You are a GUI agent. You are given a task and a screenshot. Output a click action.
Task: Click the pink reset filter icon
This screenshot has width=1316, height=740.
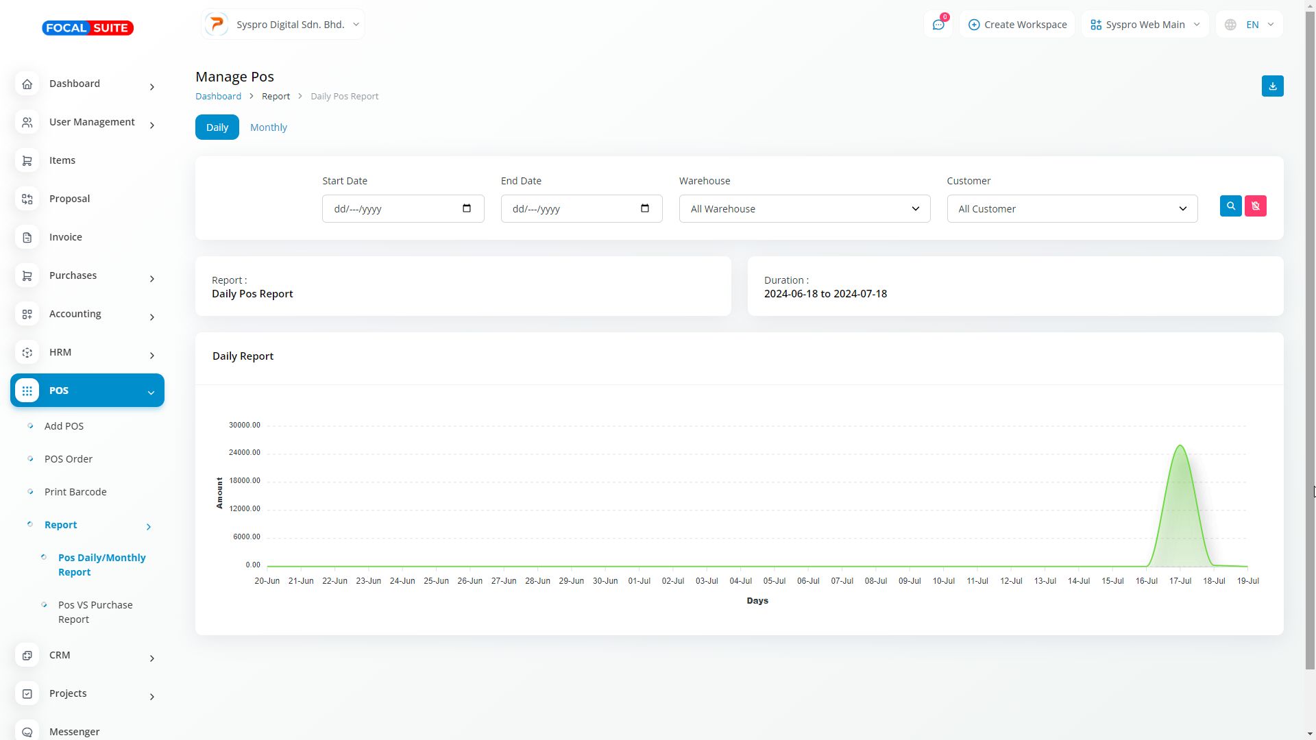pos(1255,206)
